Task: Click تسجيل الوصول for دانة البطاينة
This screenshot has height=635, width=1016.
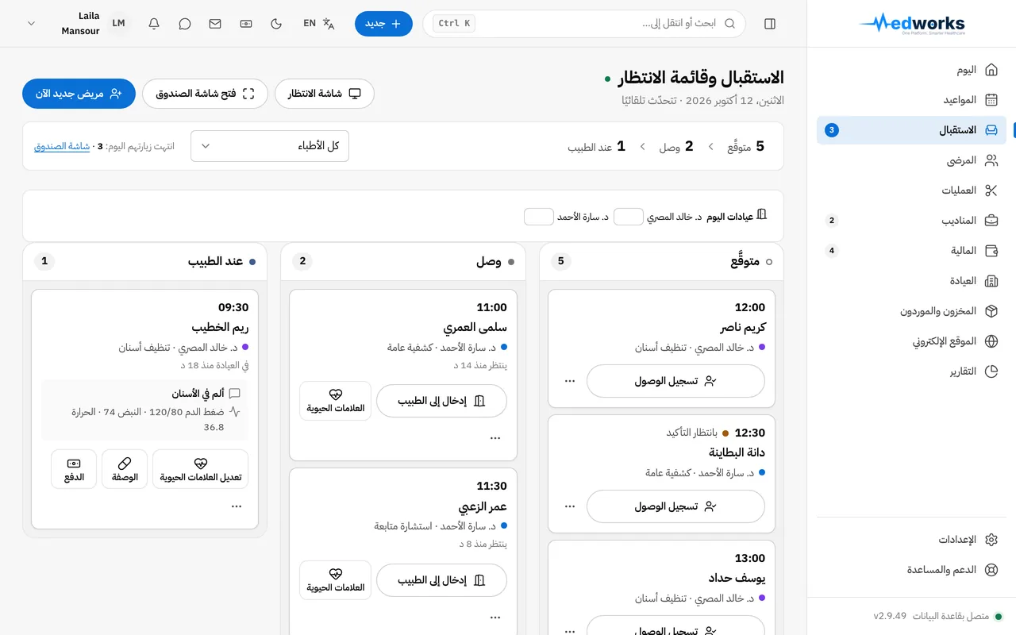Action: pos(675,506)
